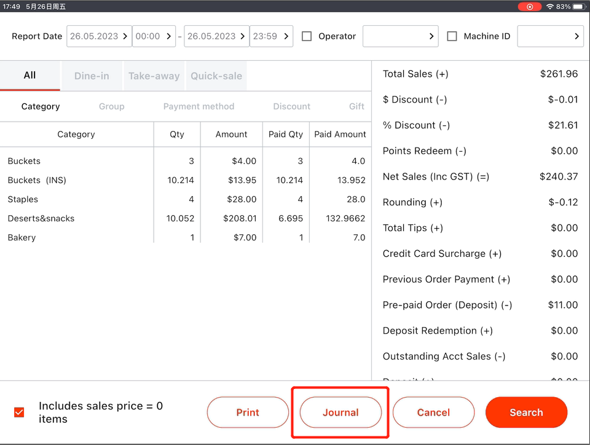View the Discount sub-tab
This screenshot has width=590, height=445.
(291, 106)
